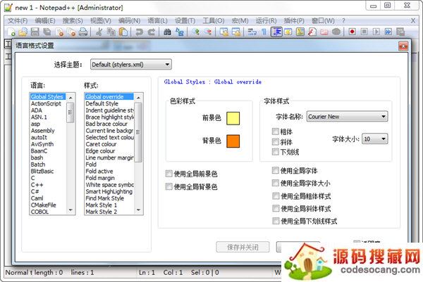Viewport: 423px width, 282px height.
Task: Open the 编辑(E) menu
Action: pyautogui.click(x=45, y=20)
